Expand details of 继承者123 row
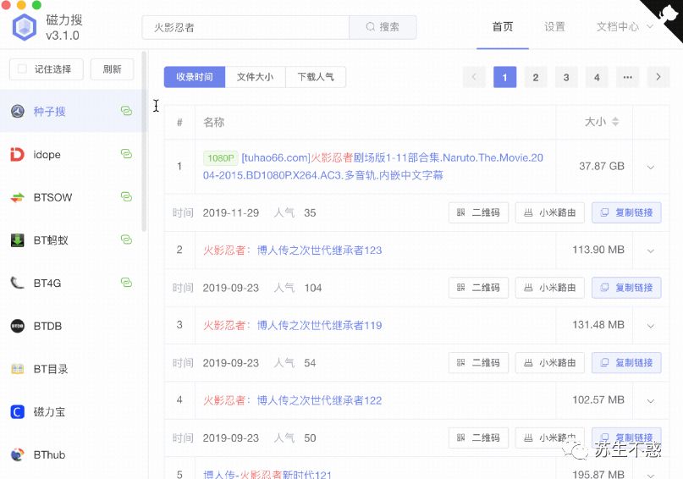This screenshot has width=683, height=479. click(x=651, y=251)
